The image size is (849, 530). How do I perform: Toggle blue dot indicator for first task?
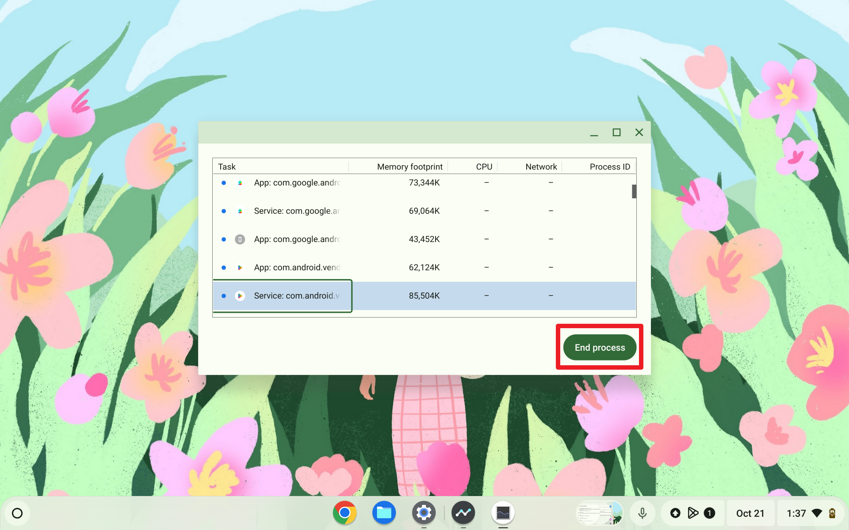point(224,182)
